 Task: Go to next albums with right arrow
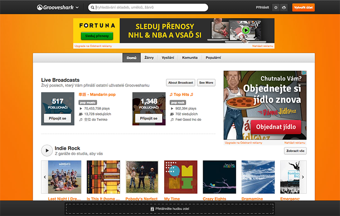coord(303,177)
